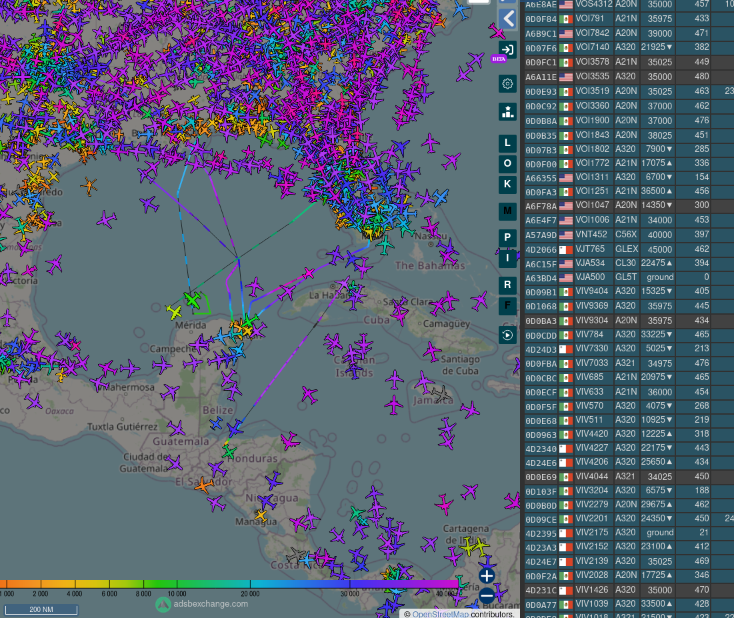Select the VOI1006 callsign
The image size is (734, 618).
click(x=592, y=220)
